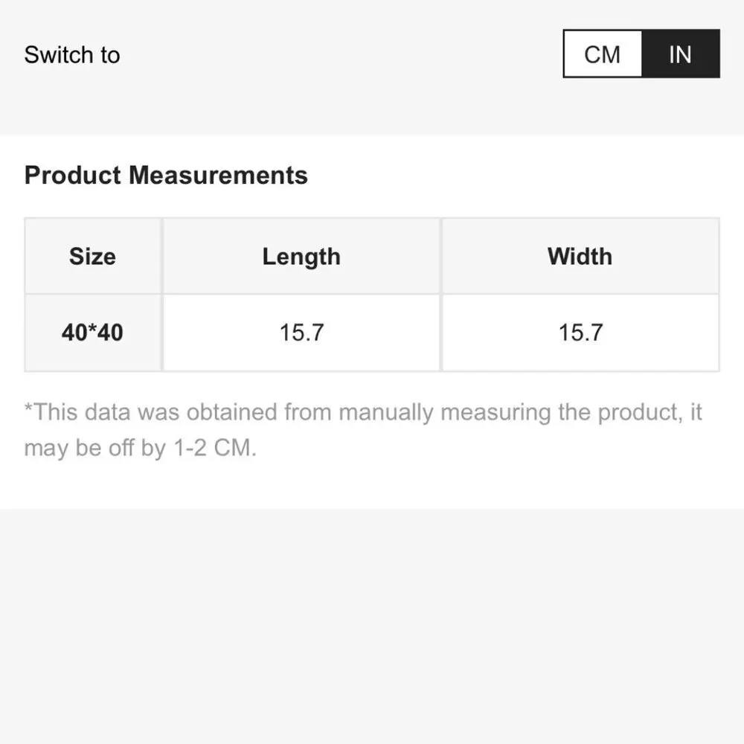
Task: Click the word 'obtained' in the disclaimer
Action: click(x=231, y=412)
